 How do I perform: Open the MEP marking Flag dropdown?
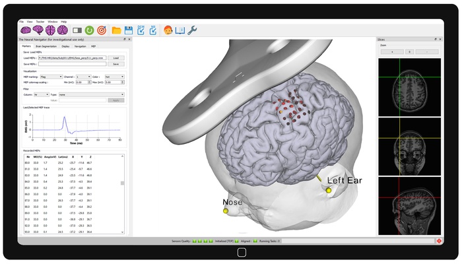point(51,77)
